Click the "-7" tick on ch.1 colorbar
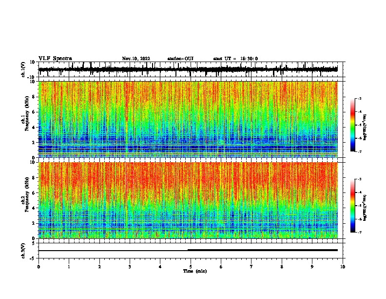Screen dimensions: 386x299 click(360, 151)
